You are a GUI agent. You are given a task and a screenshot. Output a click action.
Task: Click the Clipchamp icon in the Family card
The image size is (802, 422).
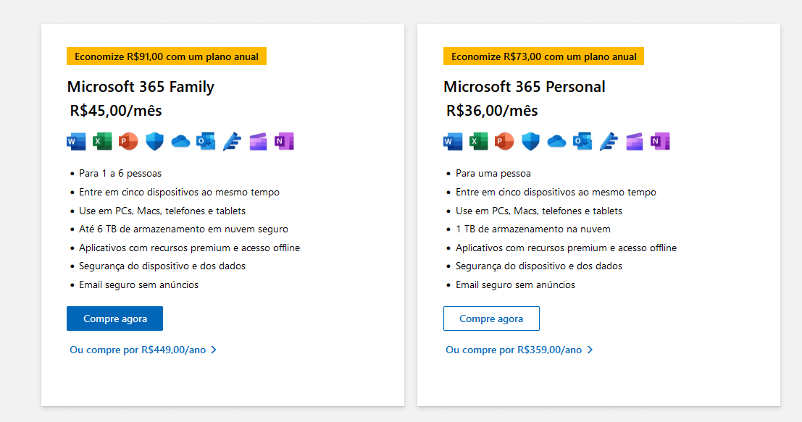pyautogui.click(x=258, y=141)
